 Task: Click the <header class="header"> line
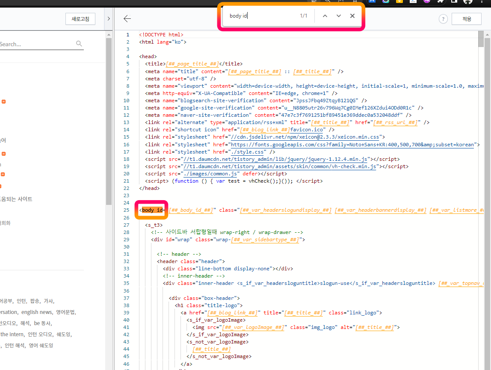(191, 261)
